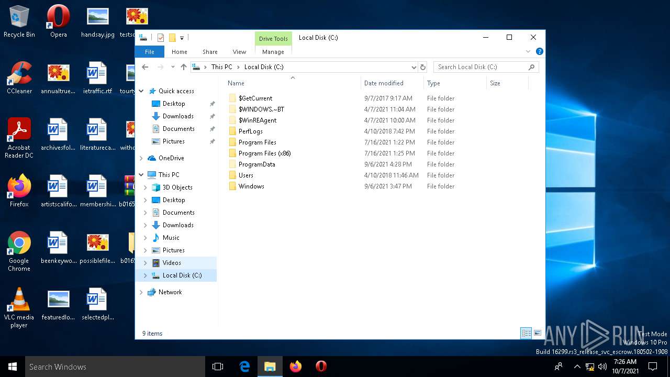Expand the ribbon with the chevron
670x377 pixels.
point(528,51)
